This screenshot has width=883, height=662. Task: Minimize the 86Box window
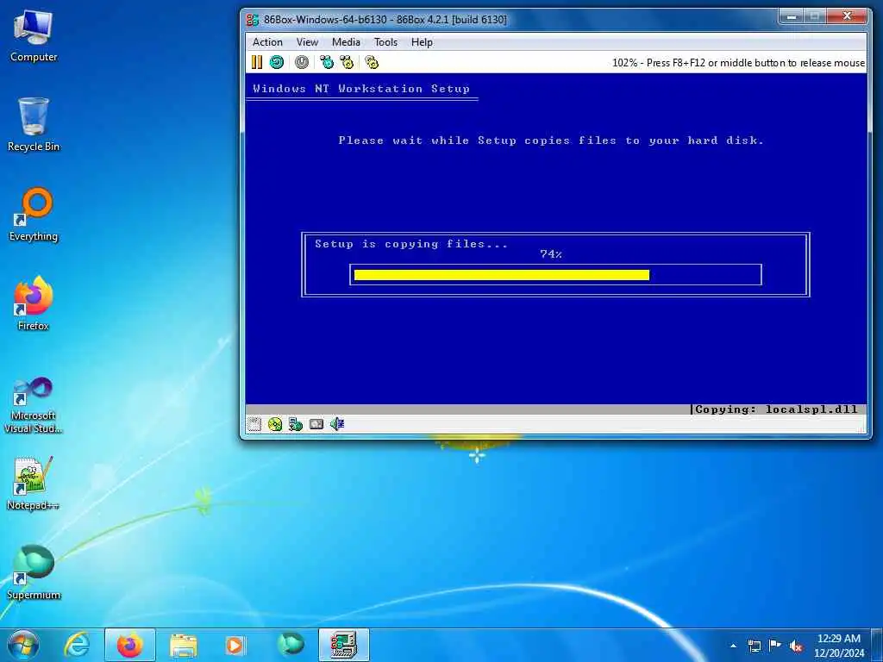point(792,17)
